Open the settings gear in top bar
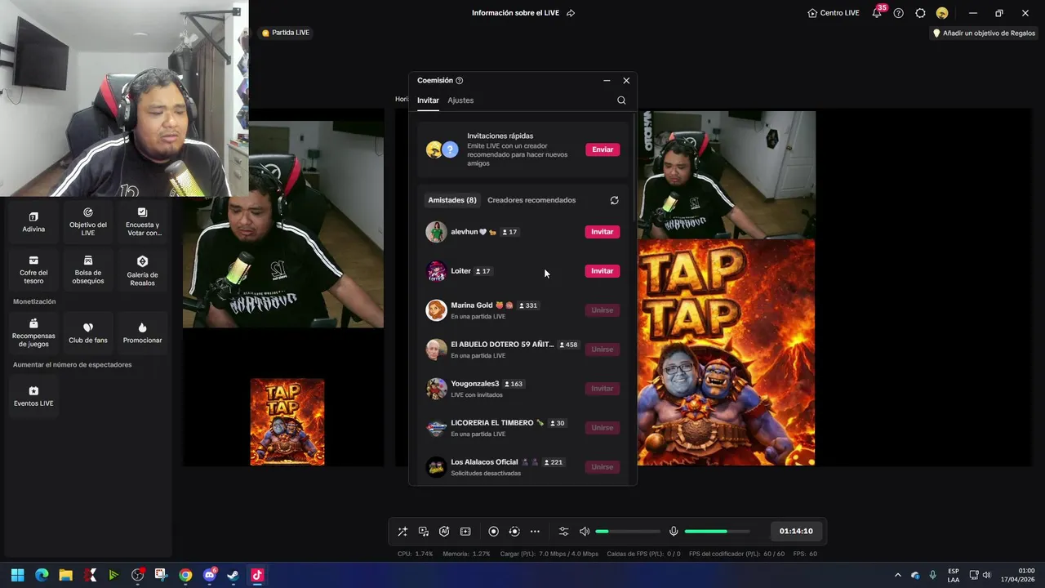1045x588 pixels. click(x=920, y=13)
